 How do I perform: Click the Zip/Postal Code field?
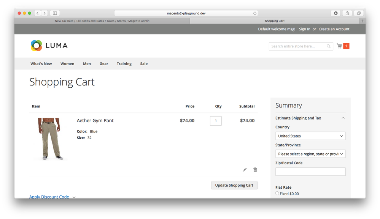click(x=310, y=172)
